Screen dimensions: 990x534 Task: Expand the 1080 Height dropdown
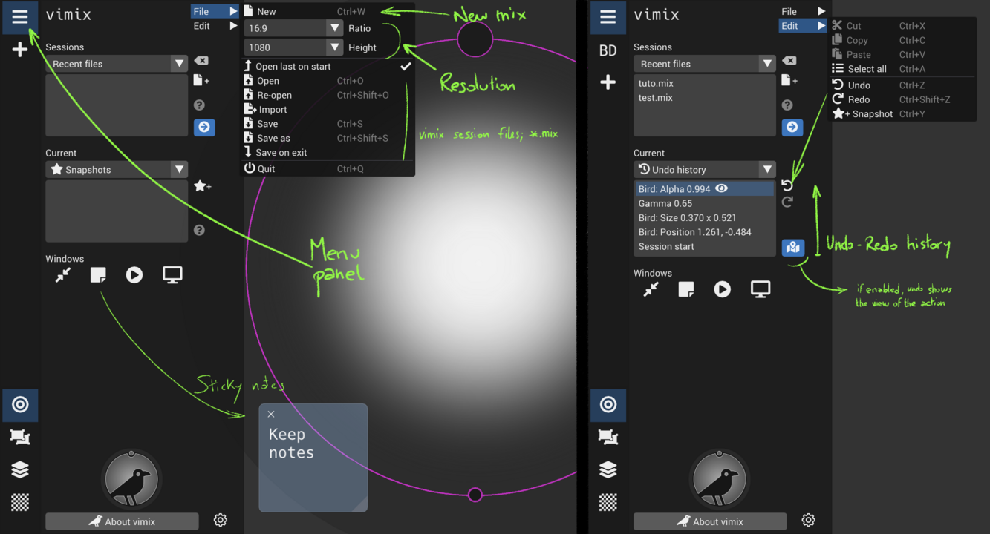(293, 47)
